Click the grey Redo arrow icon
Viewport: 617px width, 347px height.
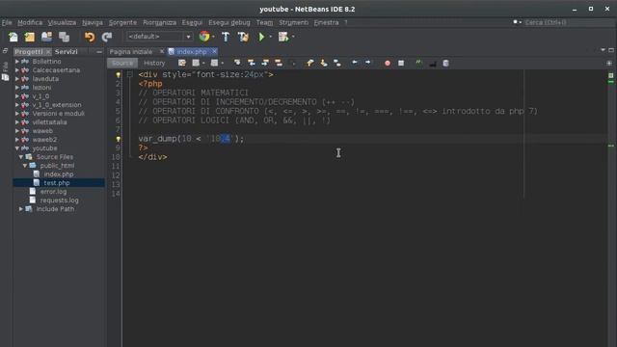coord(107,37)
